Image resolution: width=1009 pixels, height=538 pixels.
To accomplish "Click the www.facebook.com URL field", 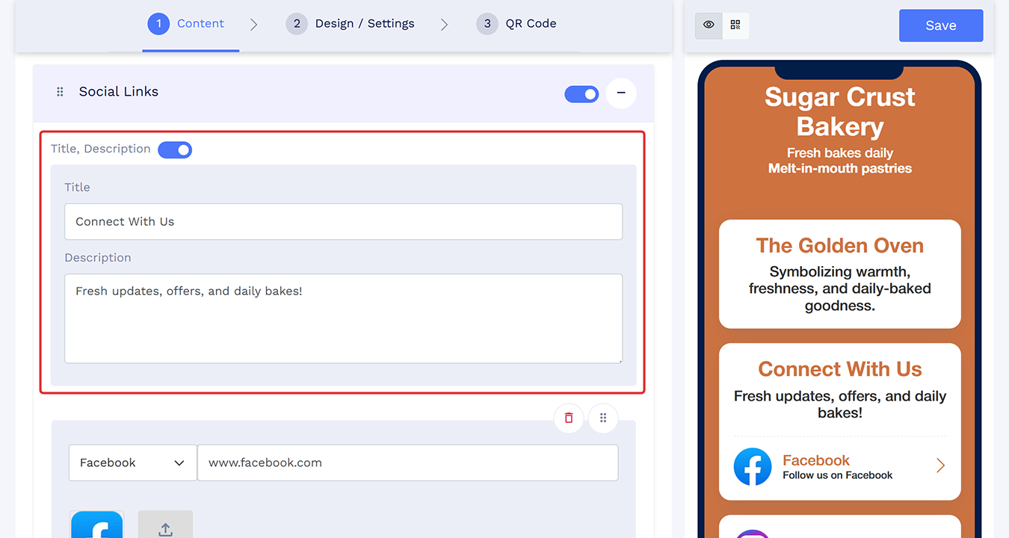I will (x=408, y=463).
